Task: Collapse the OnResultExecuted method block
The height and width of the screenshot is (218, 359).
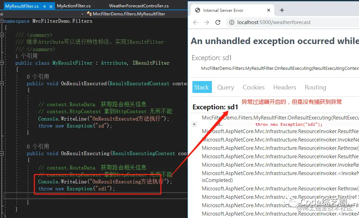Action: click(x=2, y=83)
